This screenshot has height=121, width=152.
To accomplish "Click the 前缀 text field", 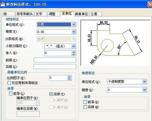I will pos(55,60).
